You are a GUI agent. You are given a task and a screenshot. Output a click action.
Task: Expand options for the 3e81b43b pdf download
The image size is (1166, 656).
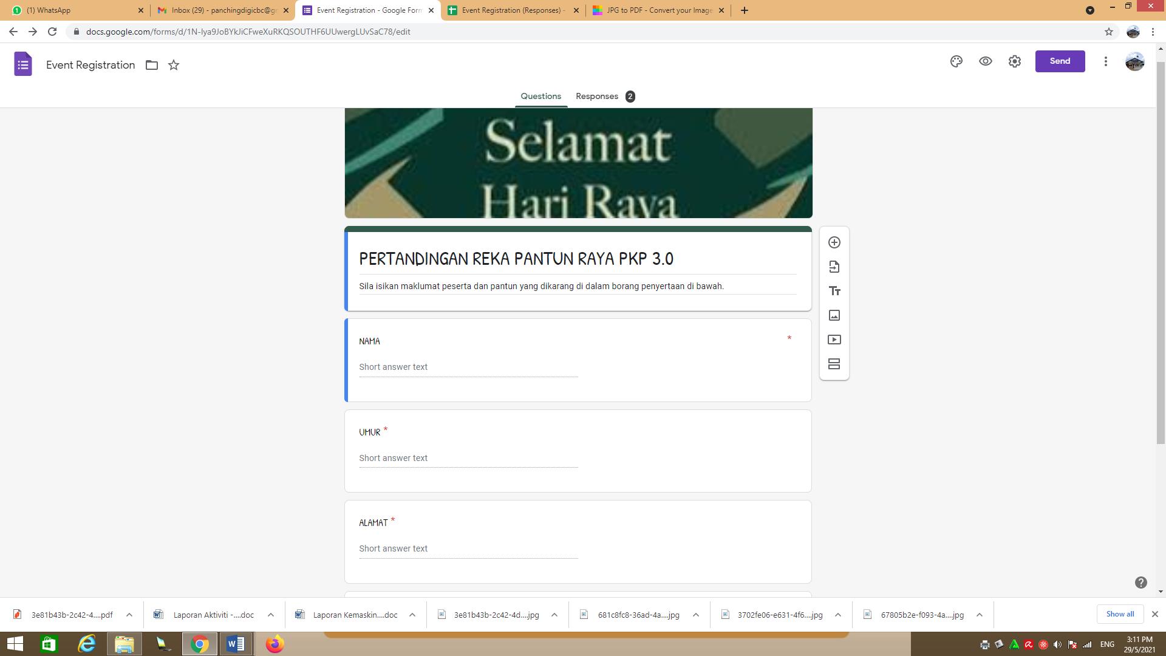click(x=129, y=615)
